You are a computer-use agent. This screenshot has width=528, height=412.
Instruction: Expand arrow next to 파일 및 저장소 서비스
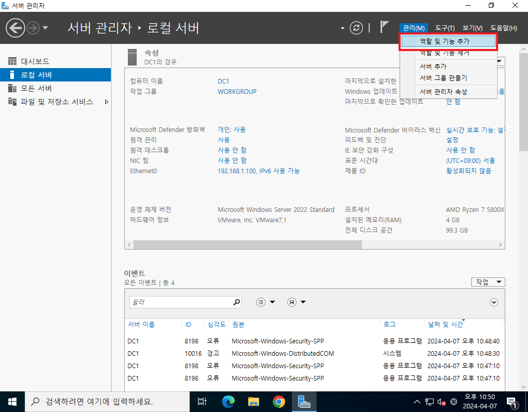click(106, 102)
